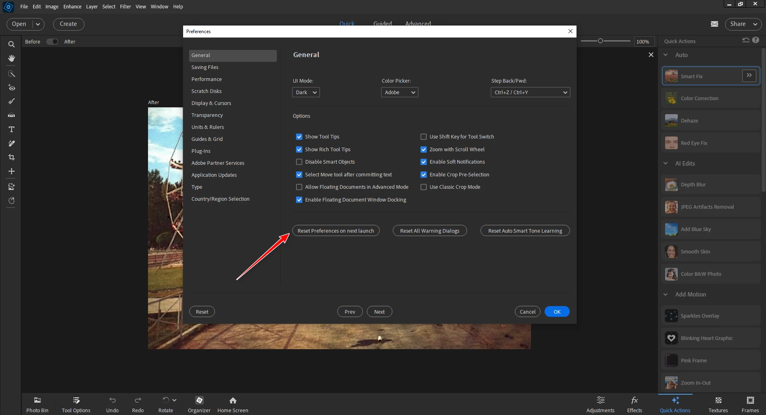Cancel the Preferences dialog
This screenshot has width=766, height=415.
tap(527, 312)
